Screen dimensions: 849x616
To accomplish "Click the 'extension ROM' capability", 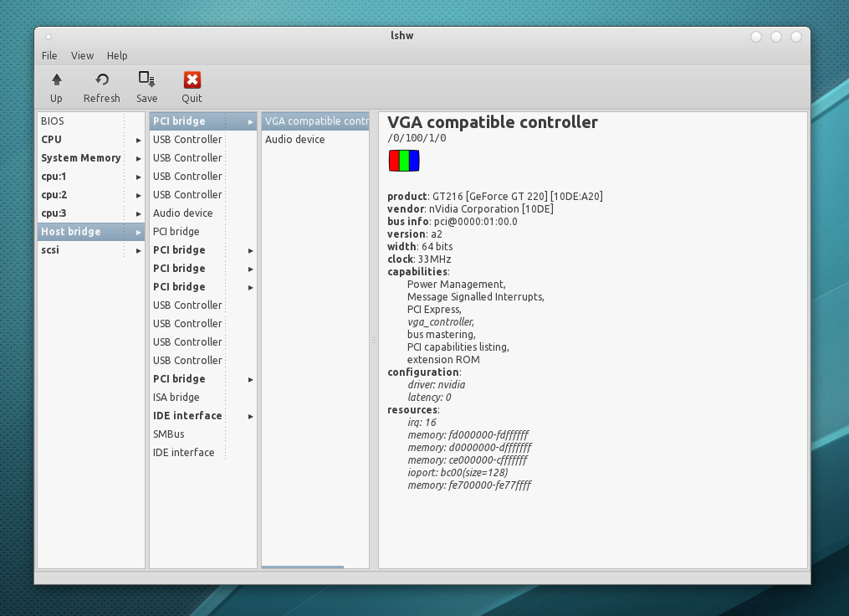I will coord(443,360).
